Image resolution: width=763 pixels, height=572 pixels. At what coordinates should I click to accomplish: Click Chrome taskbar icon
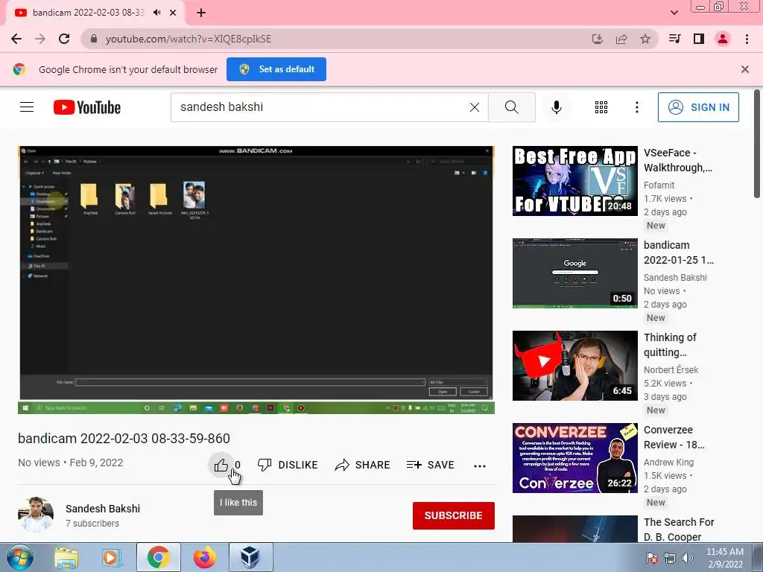coord(158,557)
